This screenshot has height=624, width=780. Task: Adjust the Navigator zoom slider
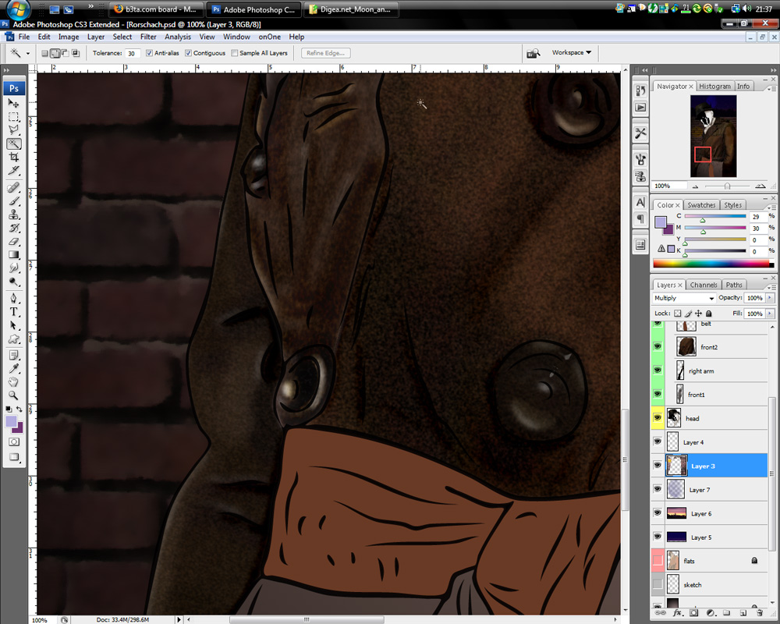click(x=727, y=186)
